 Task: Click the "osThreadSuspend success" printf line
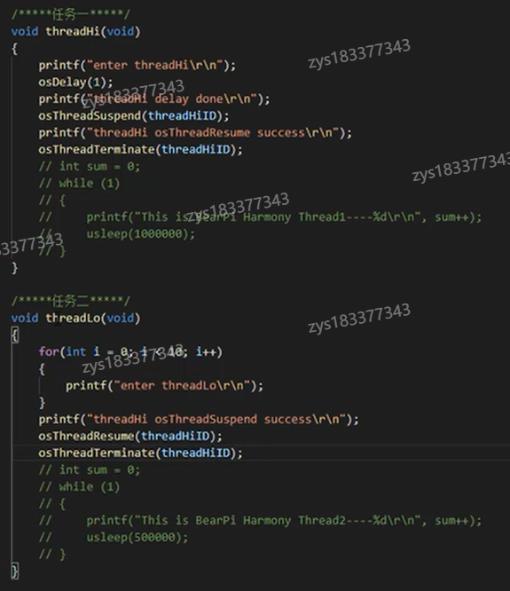[199, 419]
